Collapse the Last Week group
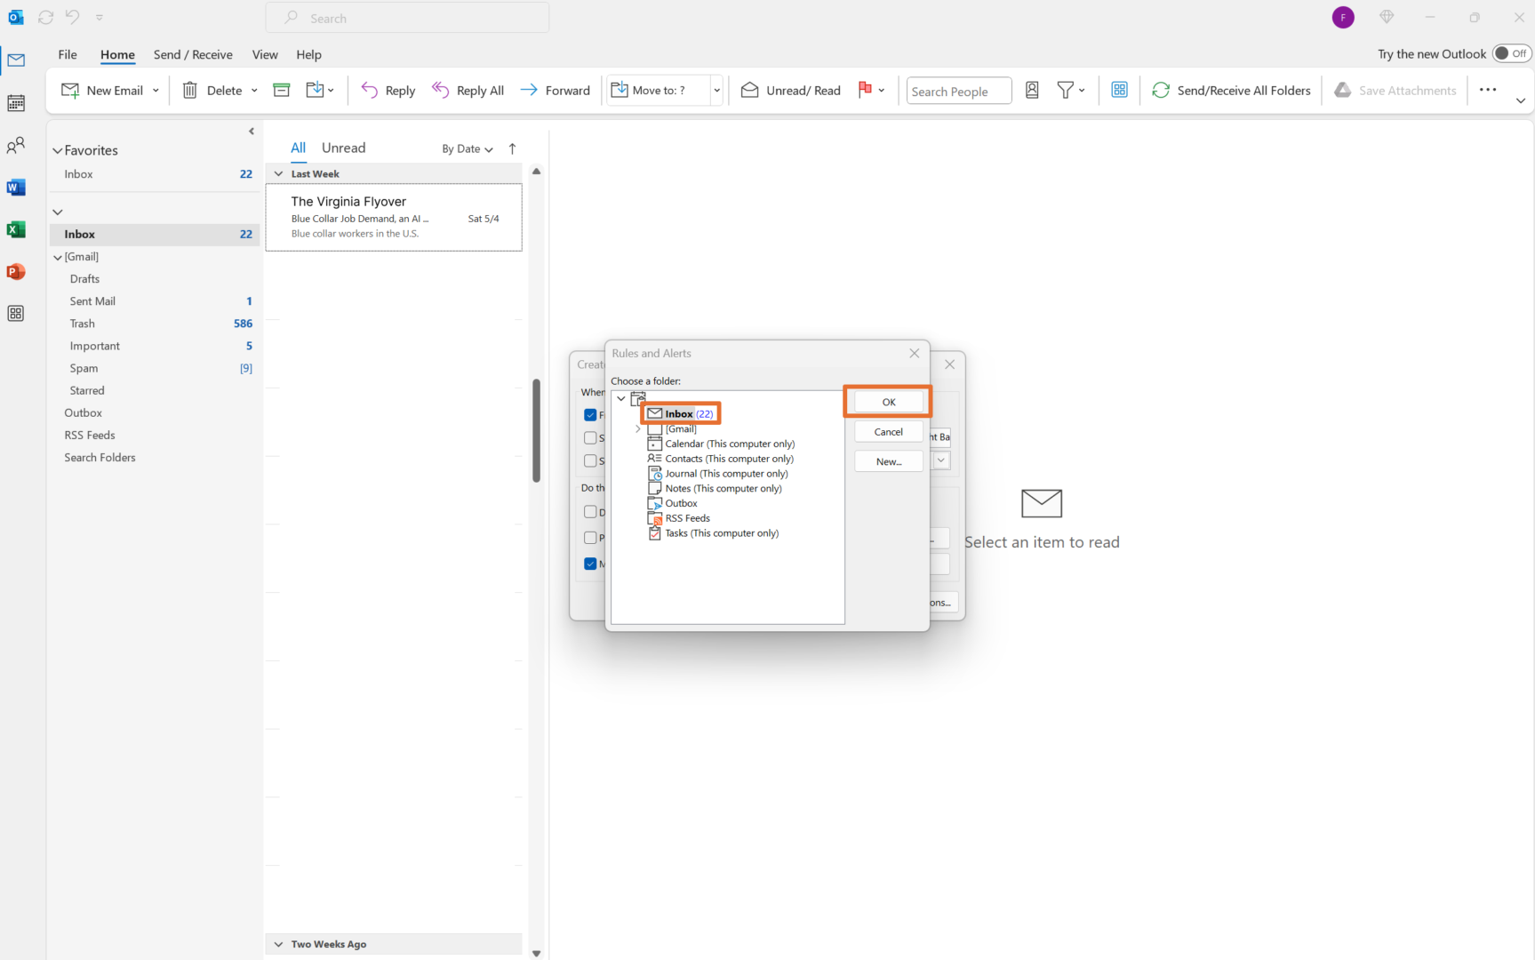Screen dimensions: 1535x960 (278, 174)
